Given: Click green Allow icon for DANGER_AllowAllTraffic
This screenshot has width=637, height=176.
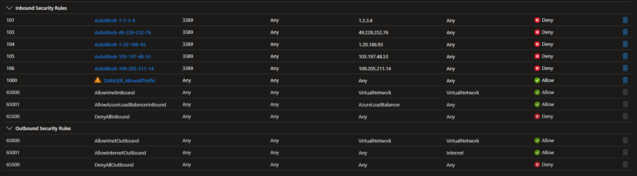Looking at the screenshot, I should [537, 80].
